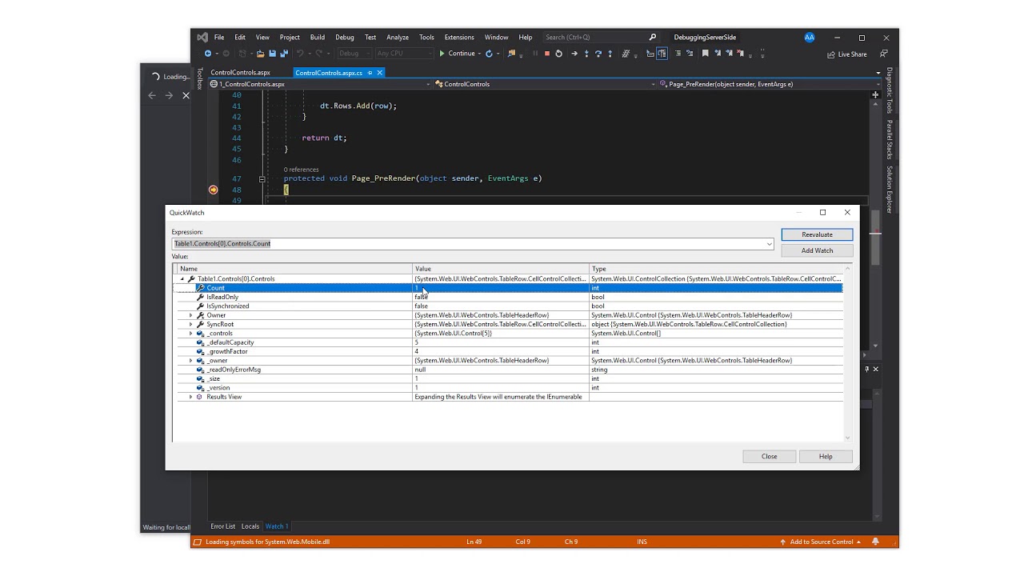Click the Save All icon in toolbar
Viewport: 1024px width, 576px height.
point(284,54)
